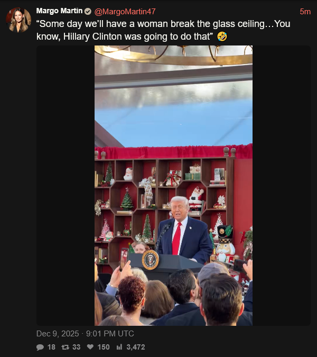This screenshot has width=317, height=357.
Task: Click the verified badge beside Margo Martin
Action: [88, 12]
